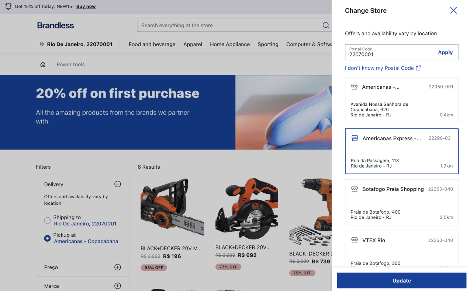Click the 22290-031 postal code text
Screen dimensions: 467x291
(x=441, y=138)
